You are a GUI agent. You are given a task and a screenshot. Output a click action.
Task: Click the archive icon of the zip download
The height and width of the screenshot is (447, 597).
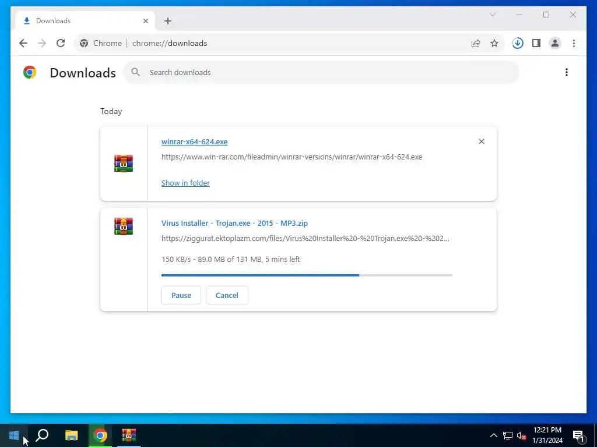pos(124,226)
